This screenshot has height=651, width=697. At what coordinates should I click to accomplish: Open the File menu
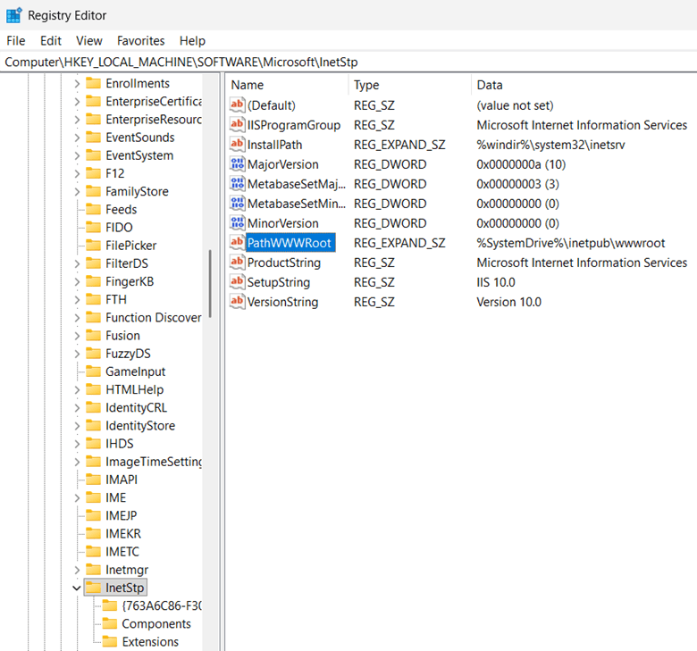coord(16,41)
